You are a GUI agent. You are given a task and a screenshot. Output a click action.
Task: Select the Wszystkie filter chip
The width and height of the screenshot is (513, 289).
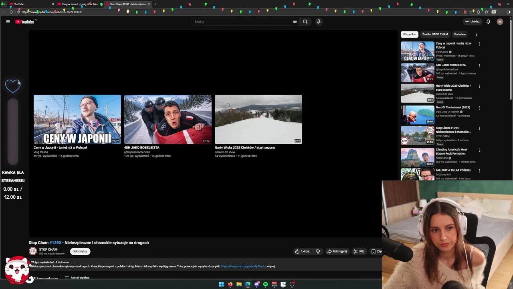tap(410, 35)
